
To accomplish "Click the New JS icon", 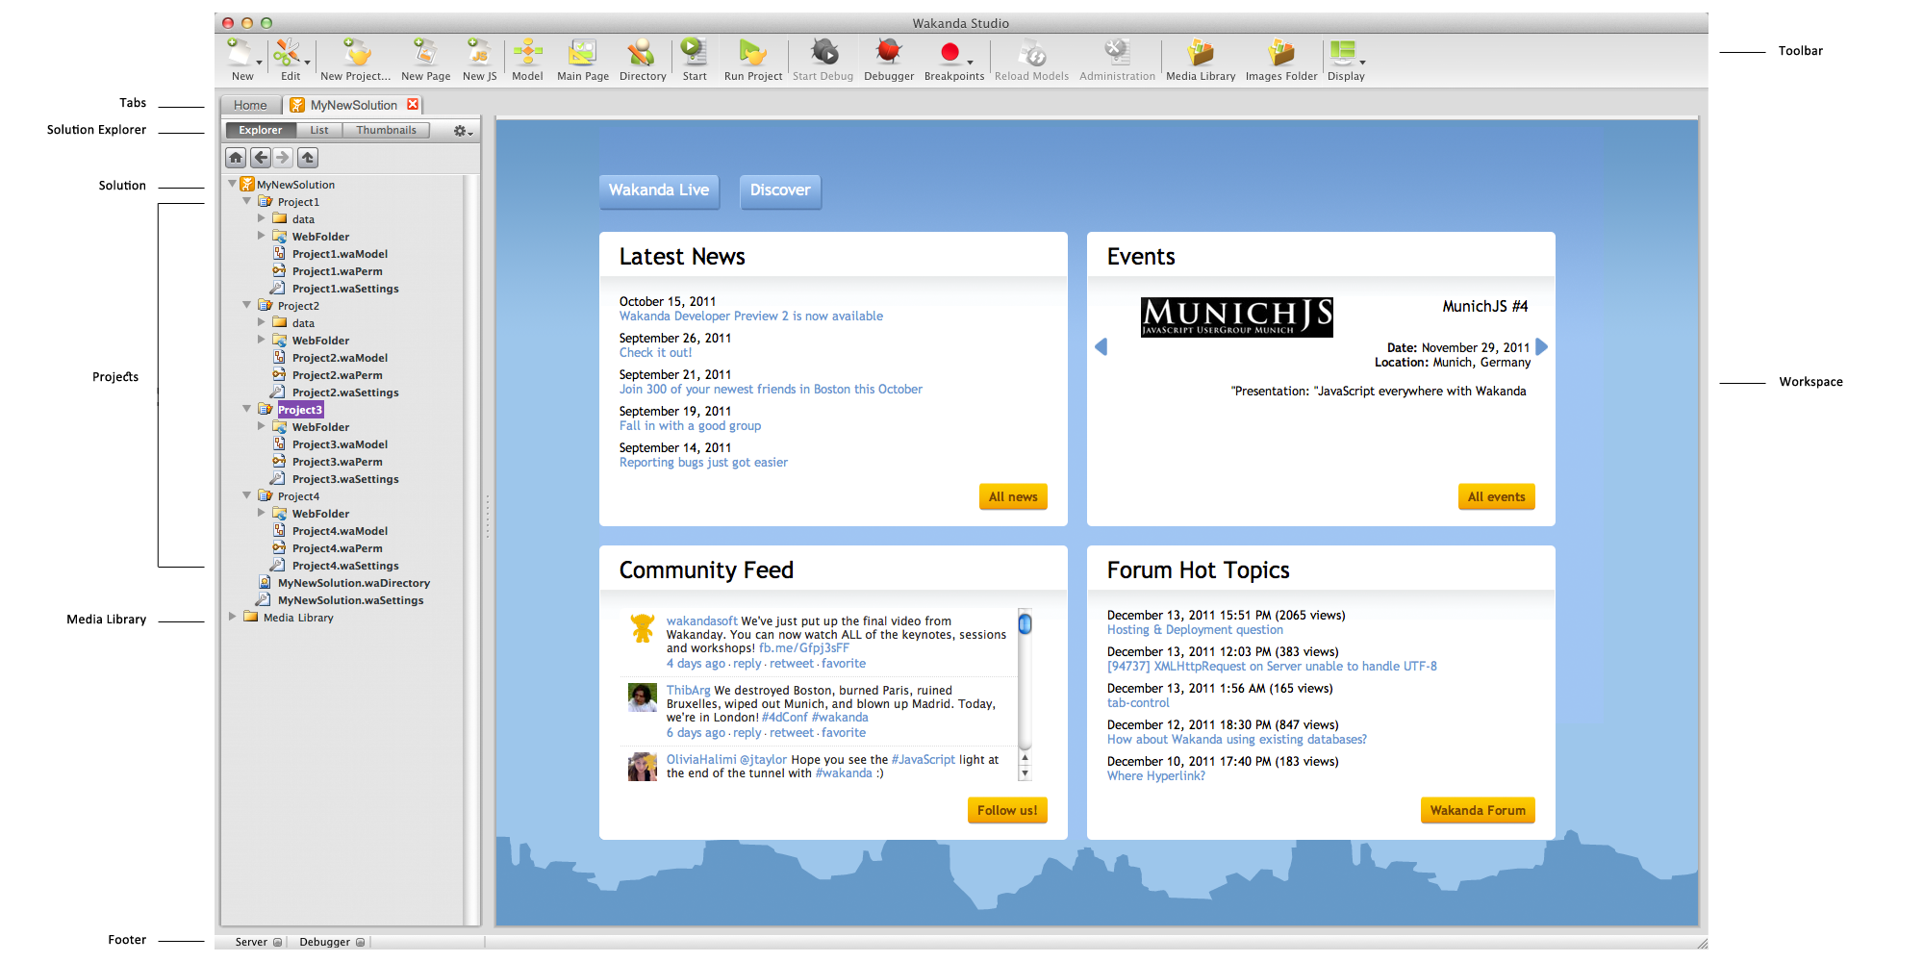I will [x=478, y=52].
